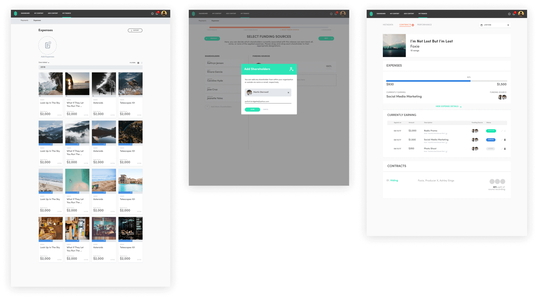Click the warning badge on the Contracts tab
538x299 pixels.
[413, 25]
